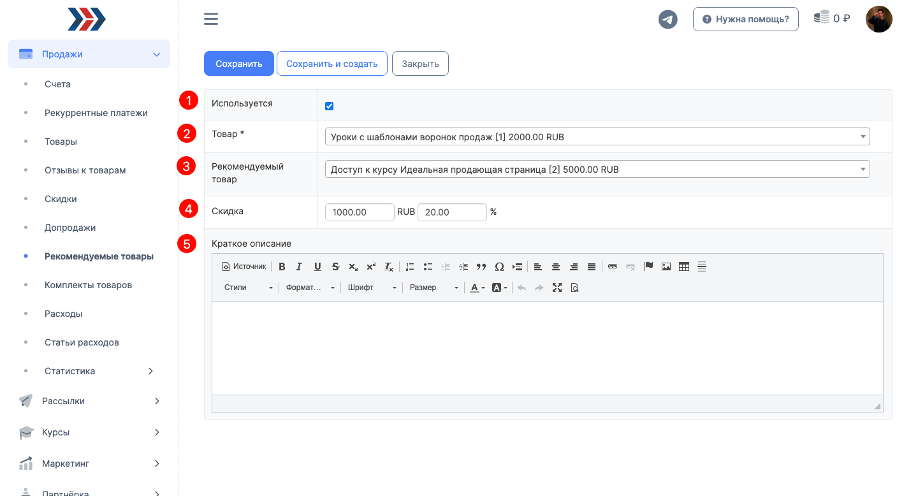Open the text color picker
The image size is (918, 496).
tap(477, 288)
